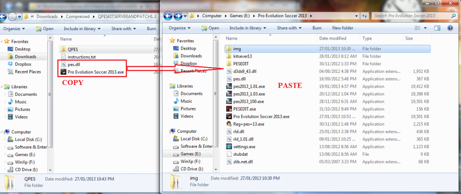Click Search Pro Evolution Soccer 2013 field
Image resolution: width=461 pixels, height=194 pixels.
[x=415, y=16]
